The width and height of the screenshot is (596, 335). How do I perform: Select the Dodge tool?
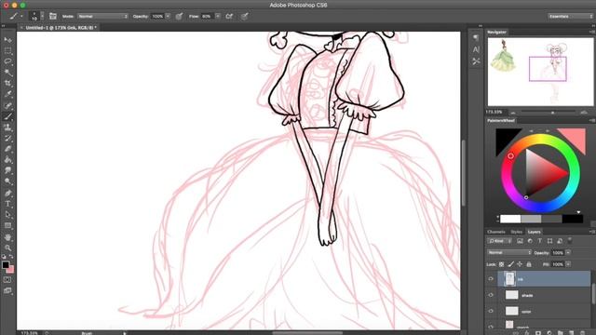pyautogui.click(x=7, y=181)
